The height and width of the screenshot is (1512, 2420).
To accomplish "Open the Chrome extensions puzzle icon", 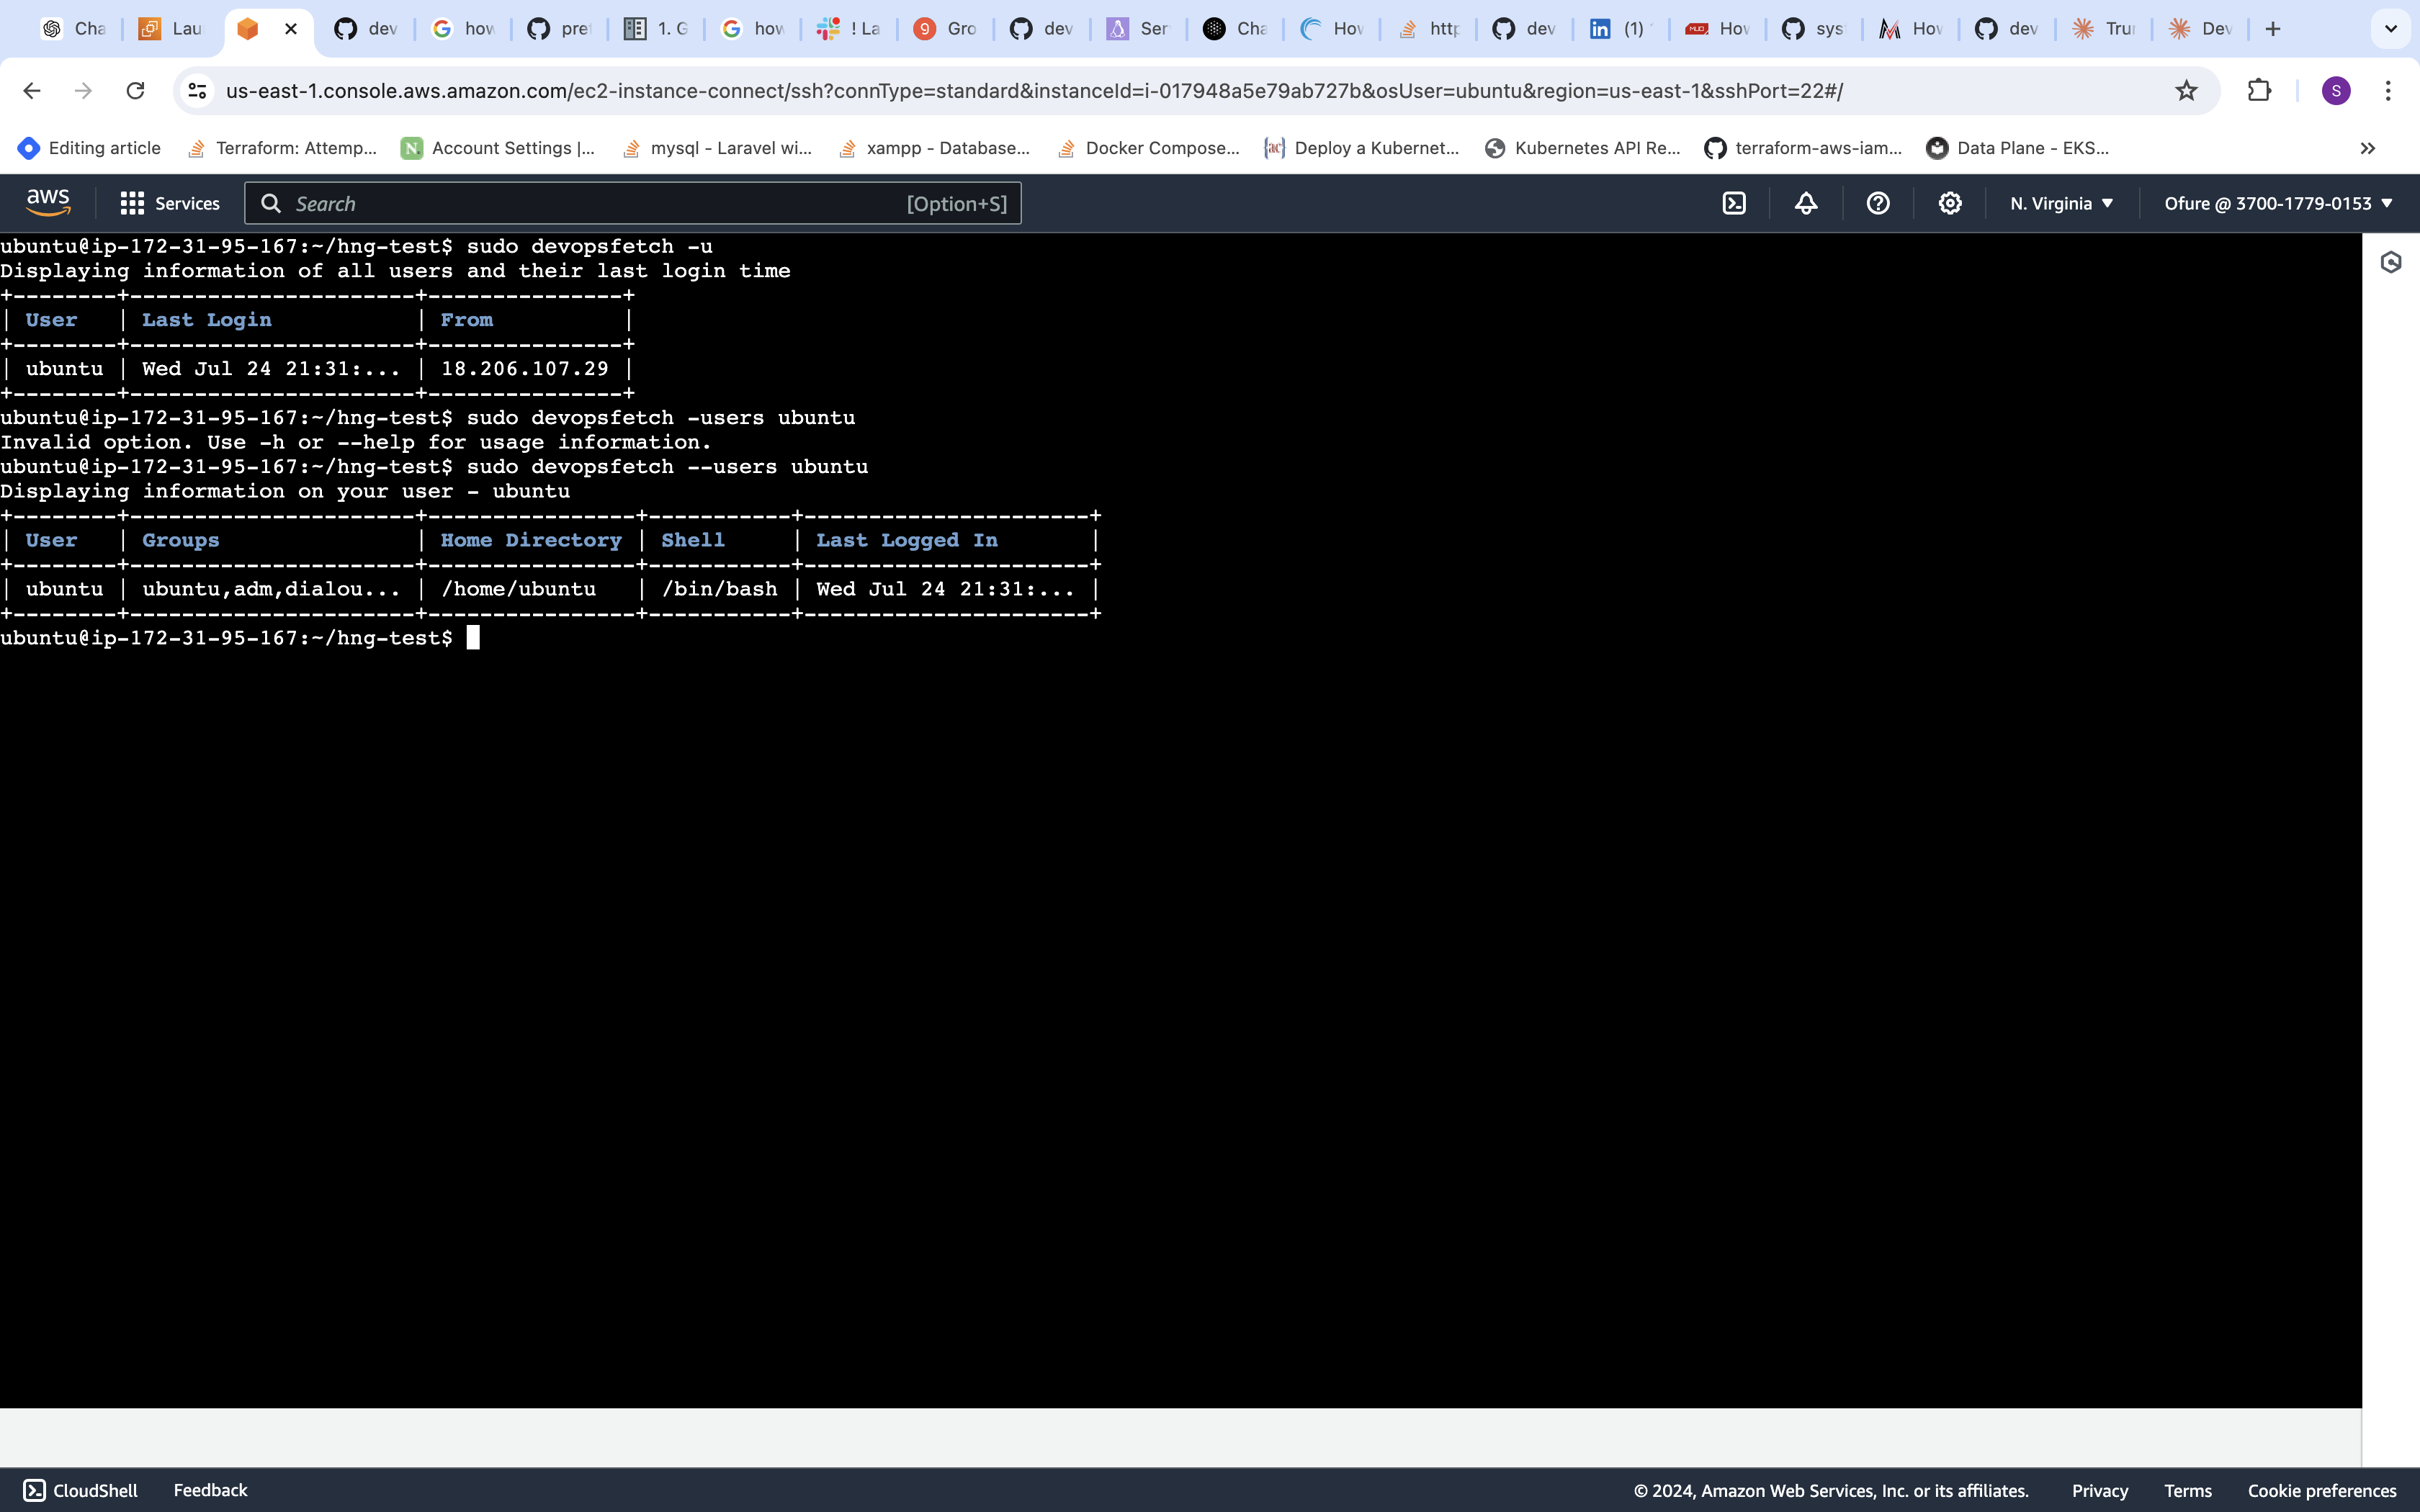I will click(2259, 91).
